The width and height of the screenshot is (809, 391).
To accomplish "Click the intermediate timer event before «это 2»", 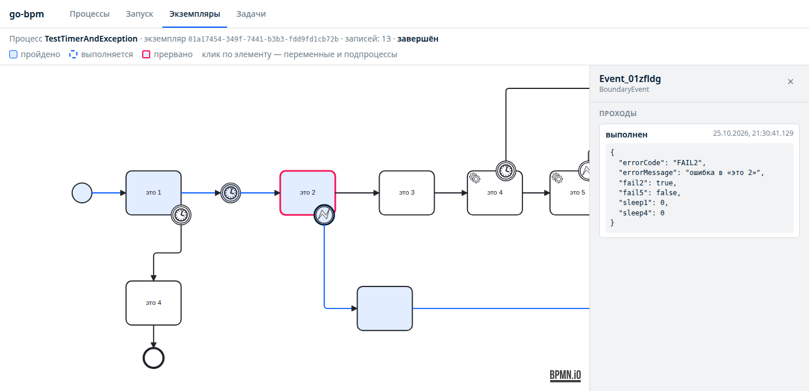I will [231, 193].
